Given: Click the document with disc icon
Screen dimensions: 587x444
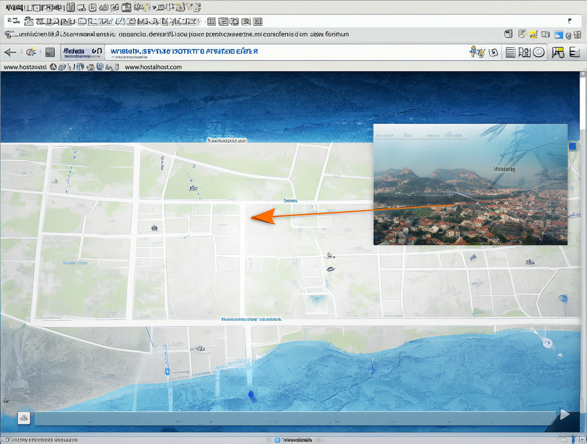Looking at the screenshot, I should coord(522,34).
